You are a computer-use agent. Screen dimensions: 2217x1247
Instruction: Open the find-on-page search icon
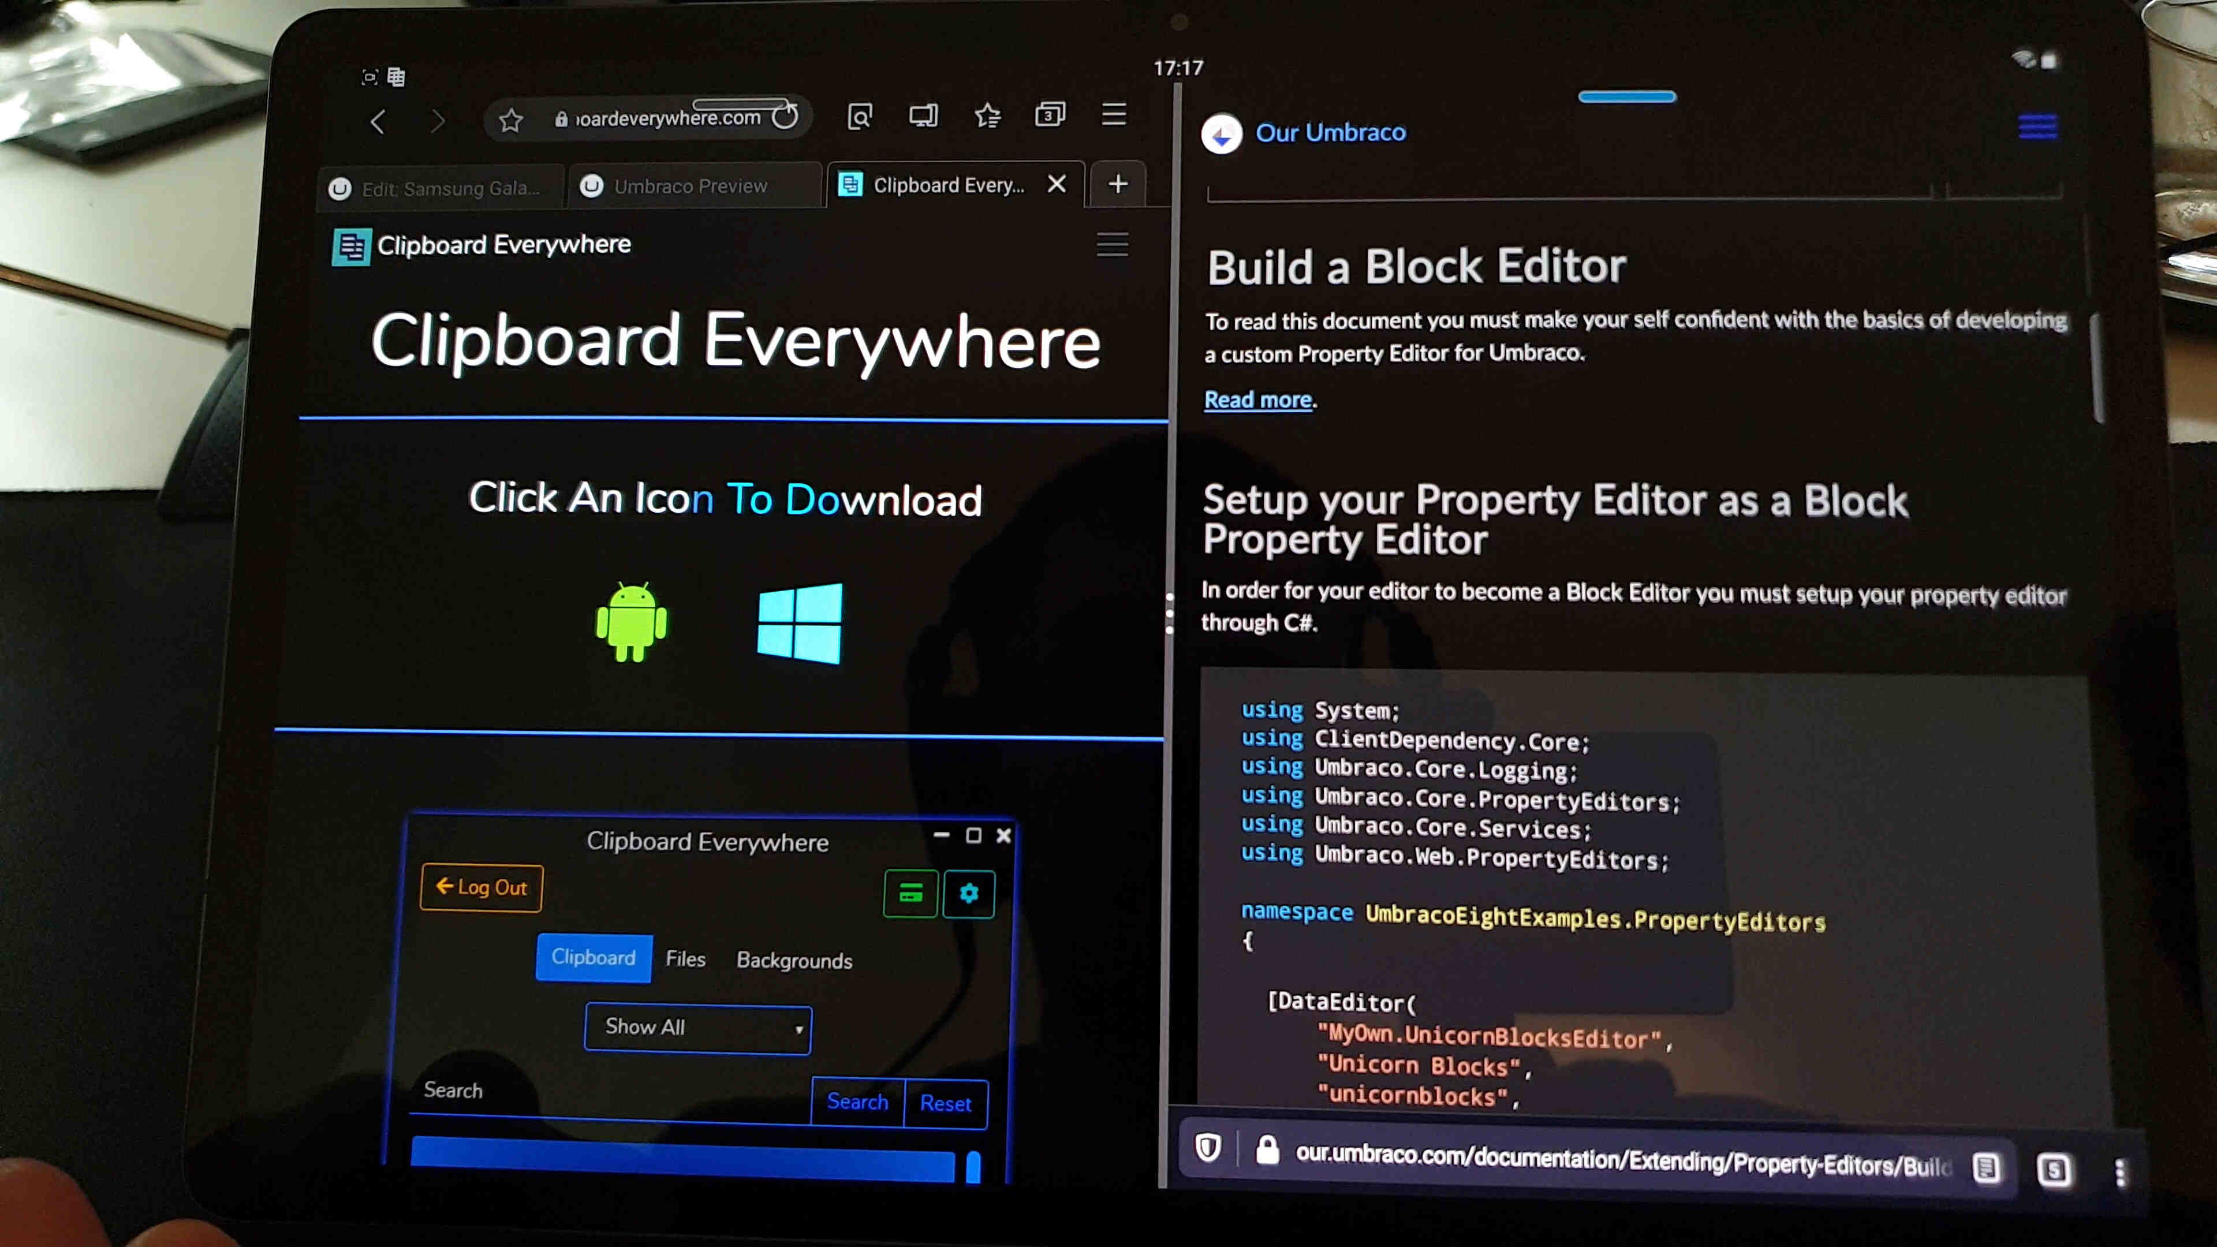tap(860, 115)
